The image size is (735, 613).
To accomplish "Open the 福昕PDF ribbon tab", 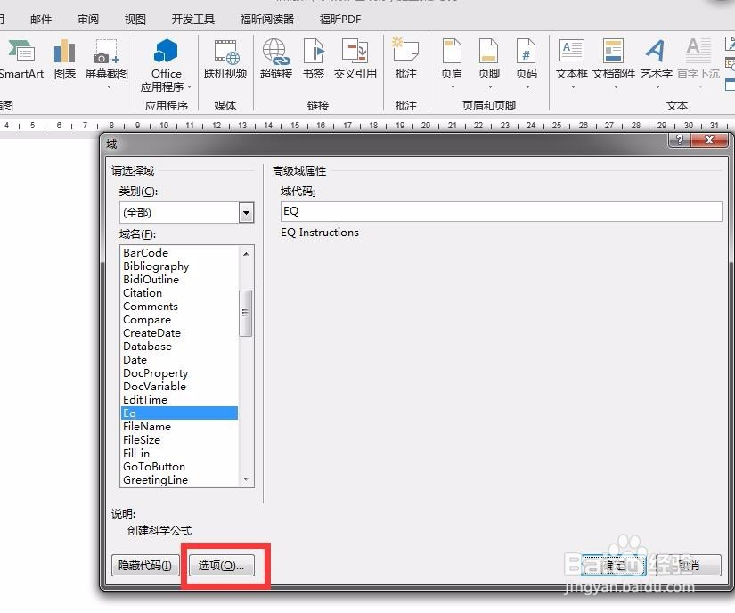I will (340, 20).
